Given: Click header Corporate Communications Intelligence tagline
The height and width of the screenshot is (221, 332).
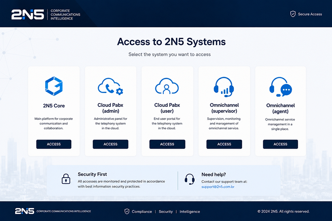Looking at the screenshot, I should (65, 14).
